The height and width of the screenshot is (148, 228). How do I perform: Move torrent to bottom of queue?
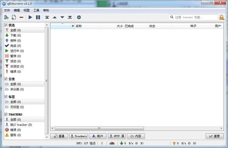coord(70,18)
